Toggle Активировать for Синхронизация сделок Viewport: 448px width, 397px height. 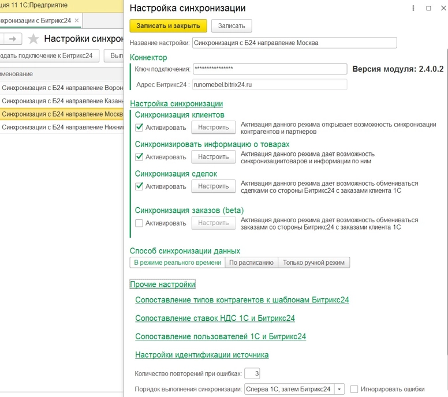point(139,186)
